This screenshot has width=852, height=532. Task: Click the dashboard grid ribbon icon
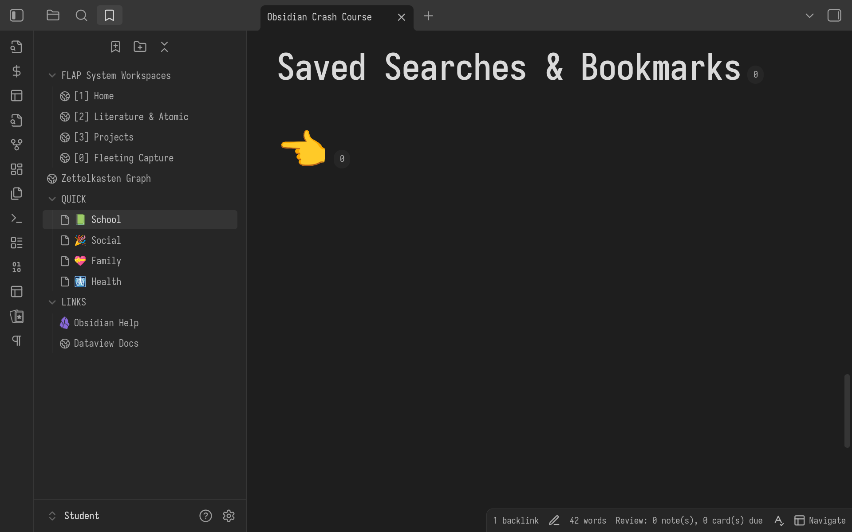click(17, 169)
